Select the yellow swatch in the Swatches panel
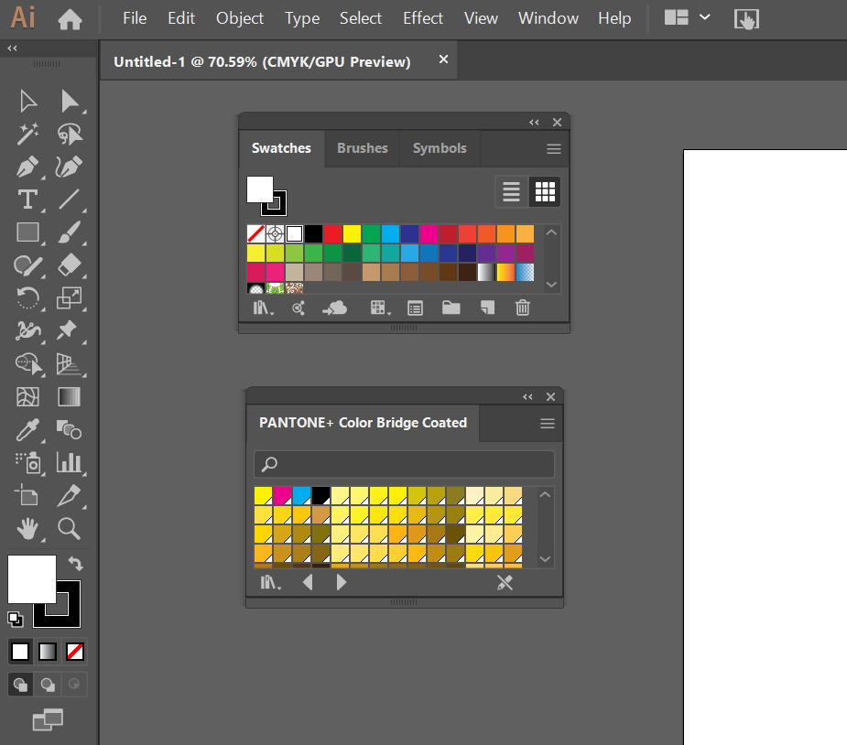This screenshot has width=847, height=745. point(352,233)
